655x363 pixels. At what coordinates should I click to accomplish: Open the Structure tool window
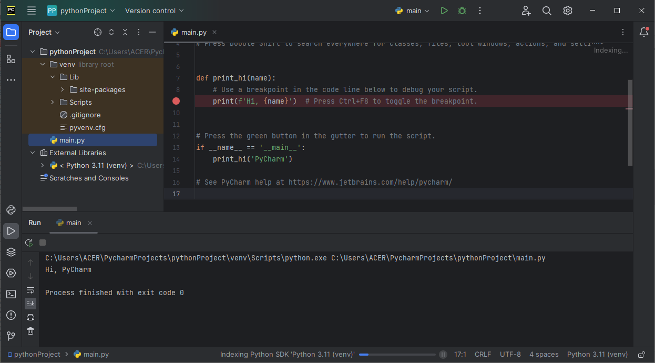11,58
